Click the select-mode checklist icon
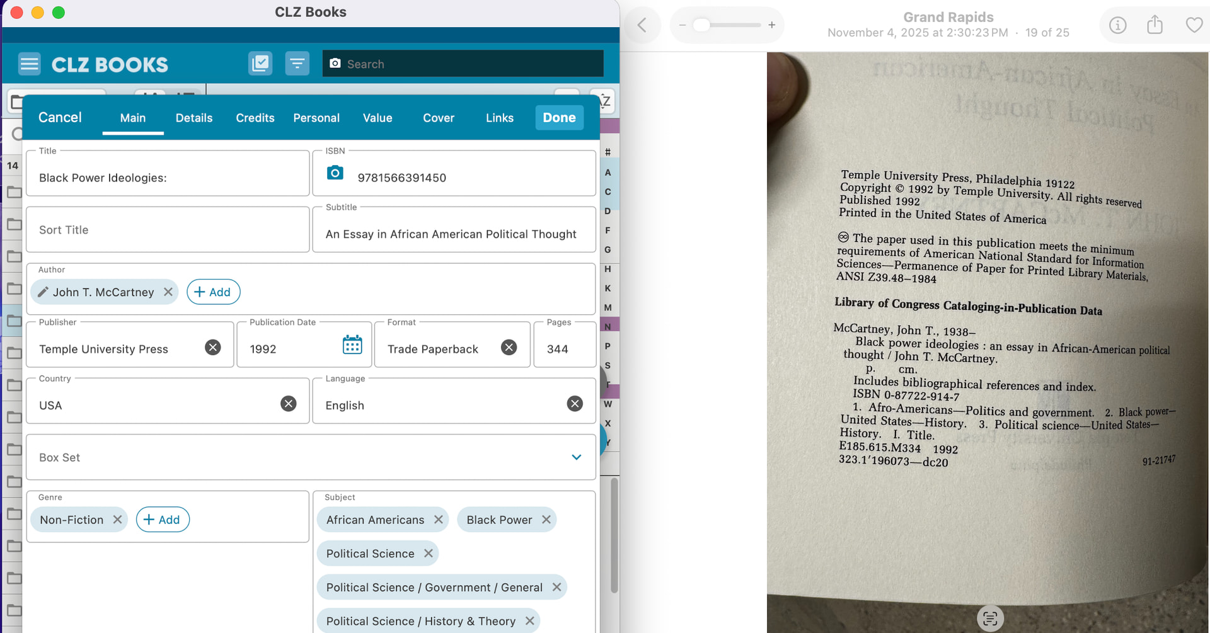1210x633 pixels. (260, 64)
